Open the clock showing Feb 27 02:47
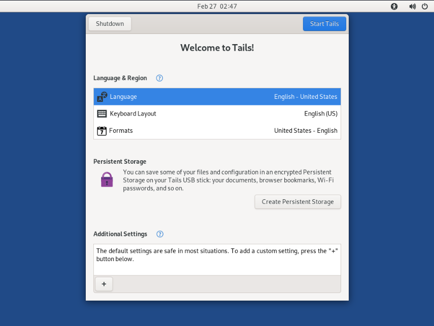 [217, 7]
